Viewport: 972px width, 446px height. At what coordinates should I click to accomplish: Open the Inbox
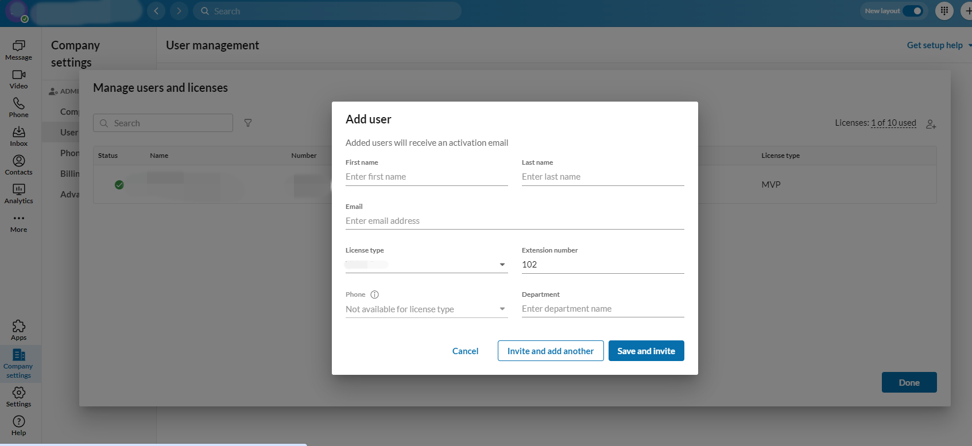18,135
